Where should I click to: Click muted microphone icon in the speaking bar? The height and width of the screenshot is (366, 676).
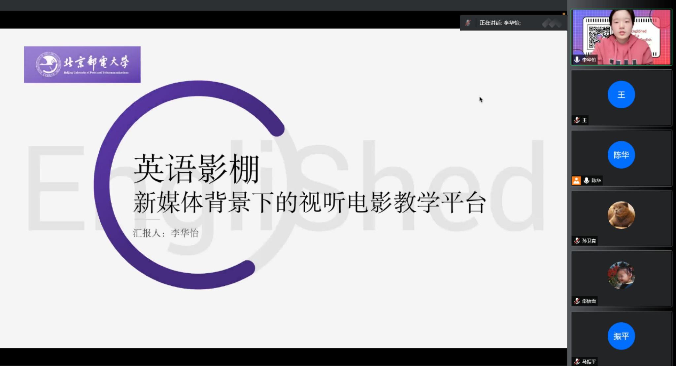click(x=468, y=23)
